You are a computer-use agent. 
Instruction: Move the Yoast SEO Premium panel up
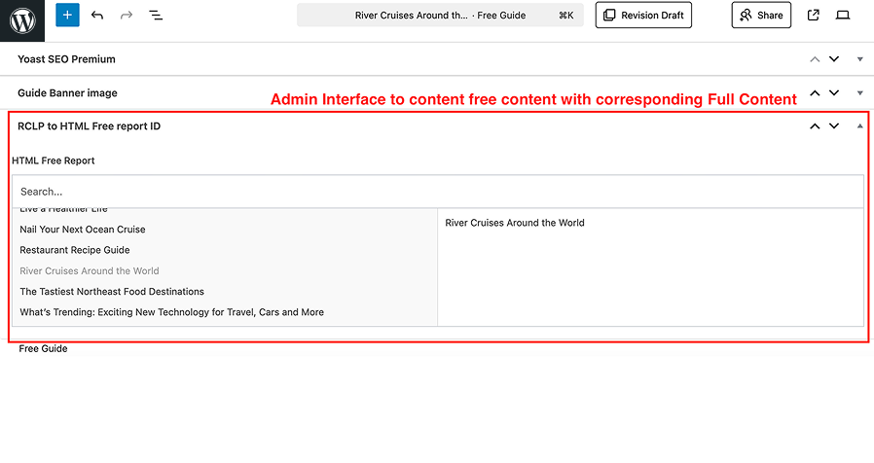click(815, 59)
